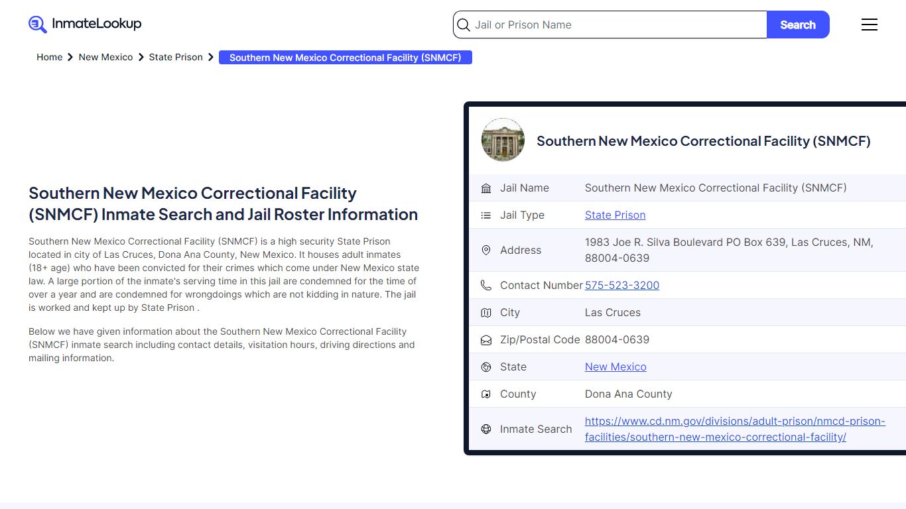Click the main heading Inmate Search and Jail Roster
The image size is (906, 509).
click(x=223, y=203)
